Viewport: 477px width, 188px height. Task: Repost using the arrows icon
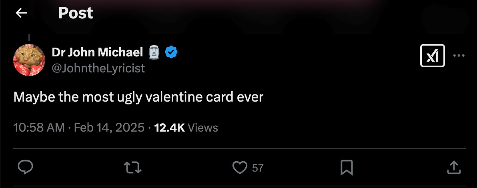(132, 168)
